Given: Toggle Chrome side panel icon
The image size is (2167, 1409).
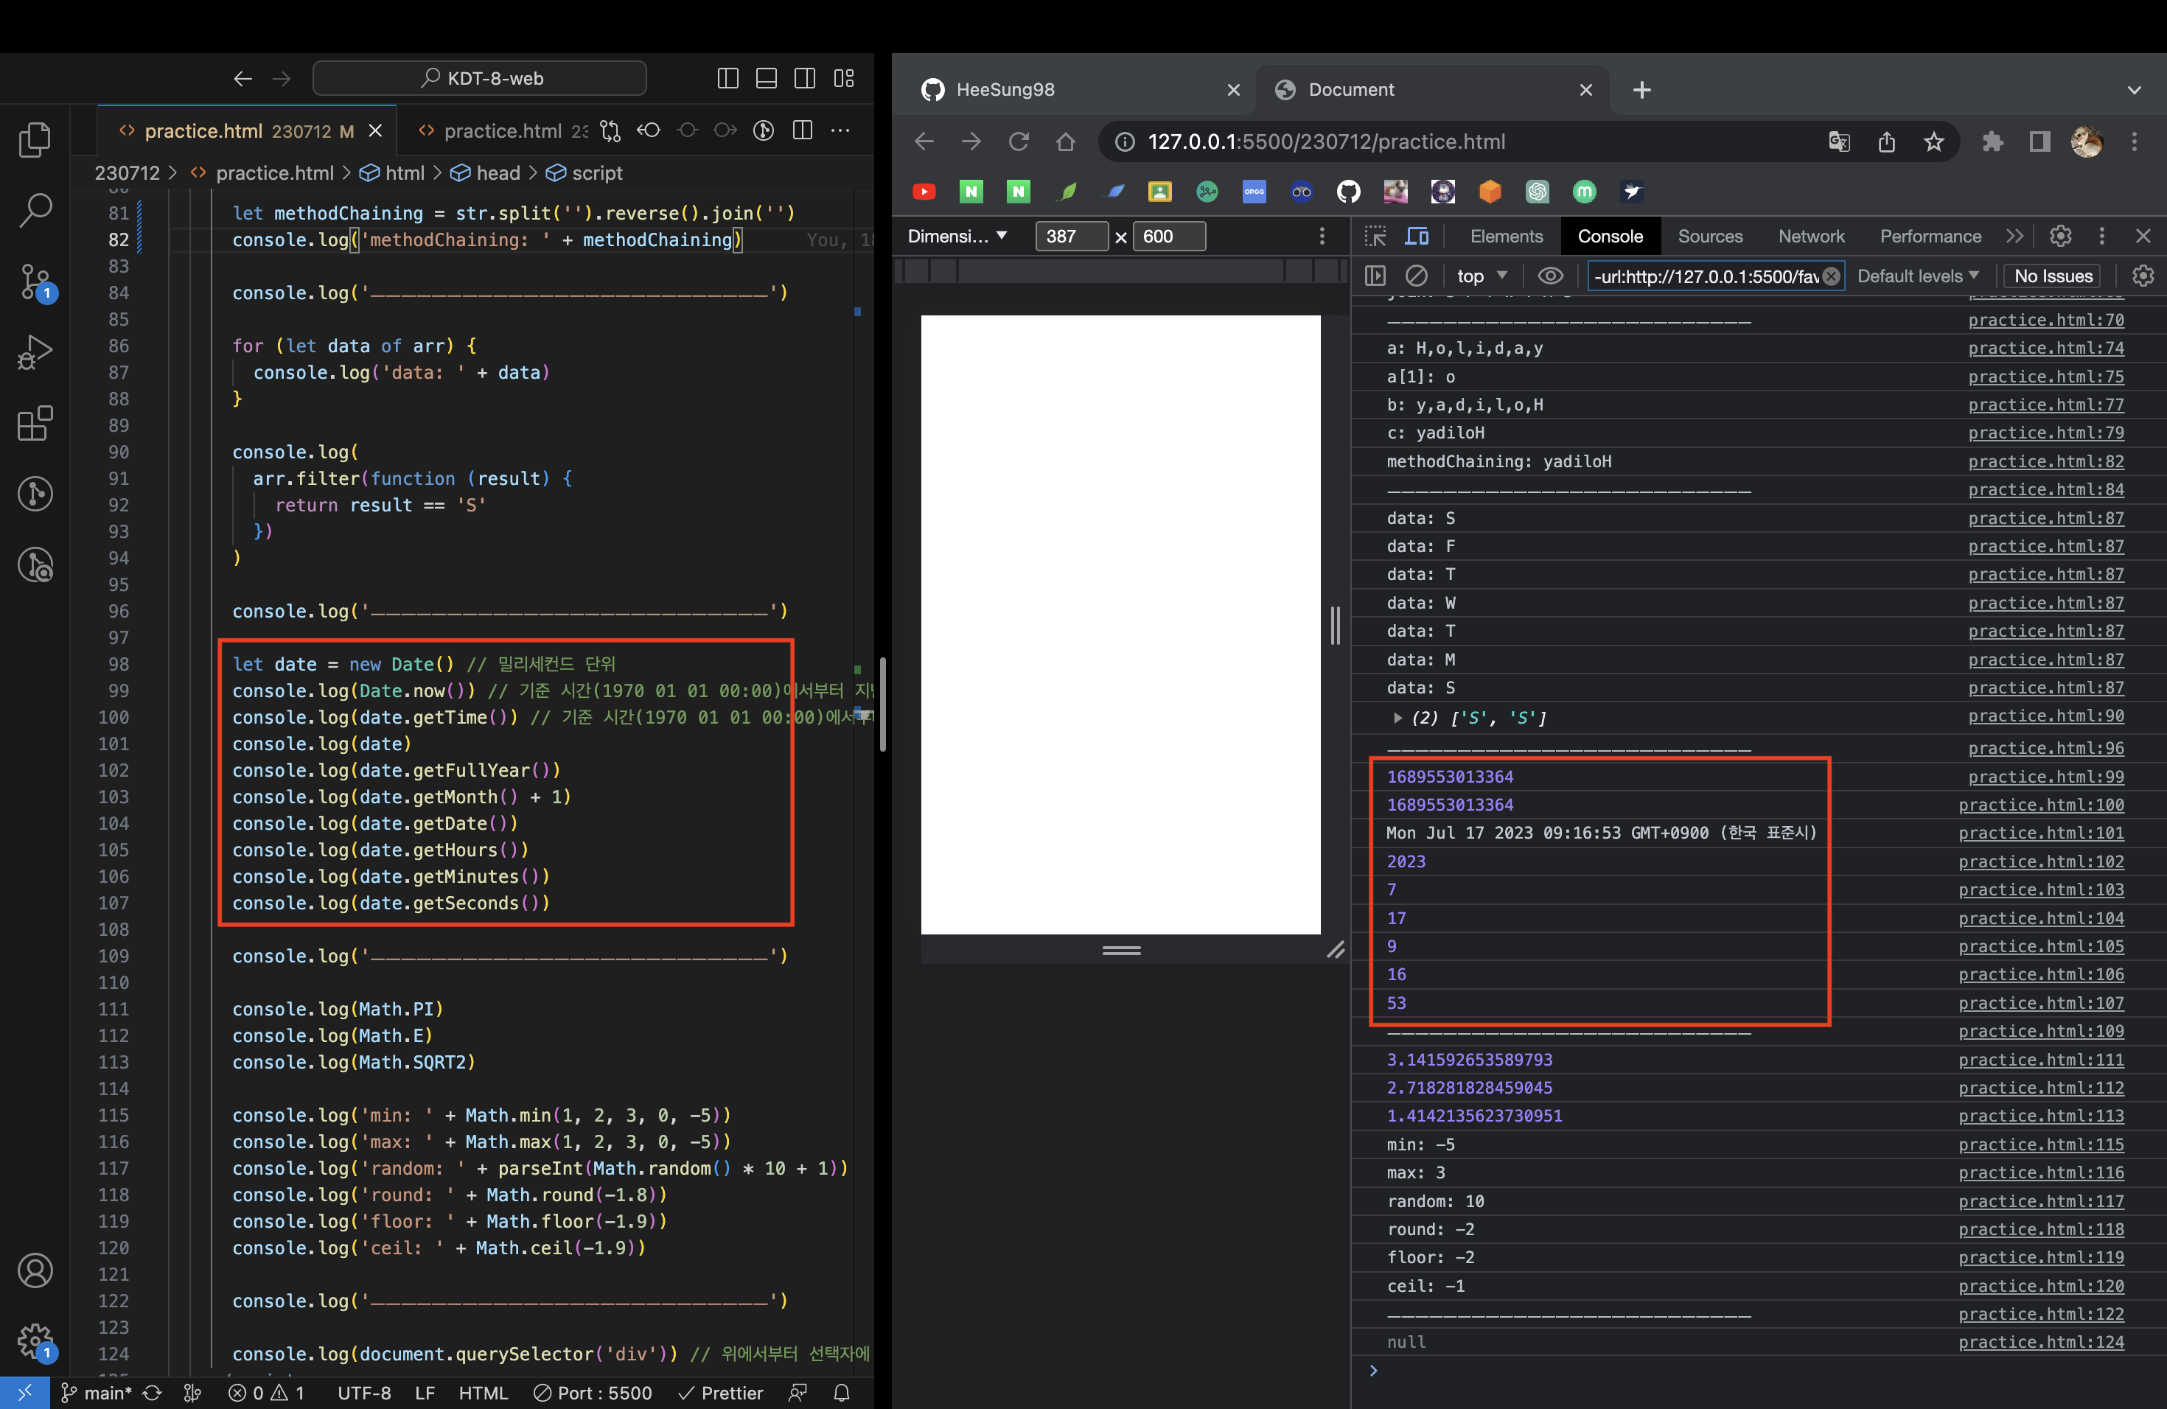Looking at the screenshot, I should [x=2039, y=141].
